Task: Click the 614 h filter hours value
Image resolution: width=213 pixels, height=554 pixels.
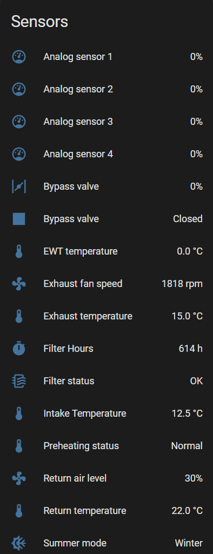Action: coord(191,349)
